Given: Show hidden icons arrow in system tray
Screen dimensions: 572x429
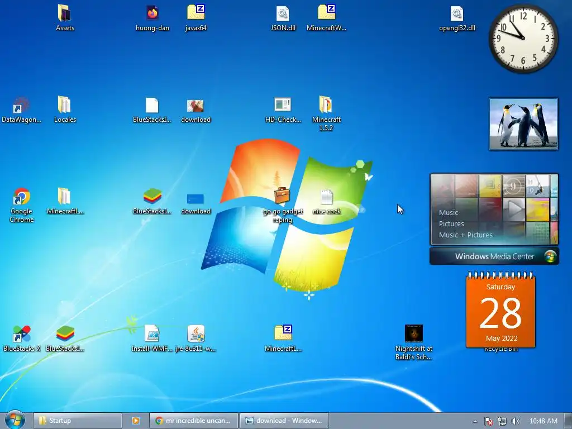Looking at the screenshot, I should [475, 421].
